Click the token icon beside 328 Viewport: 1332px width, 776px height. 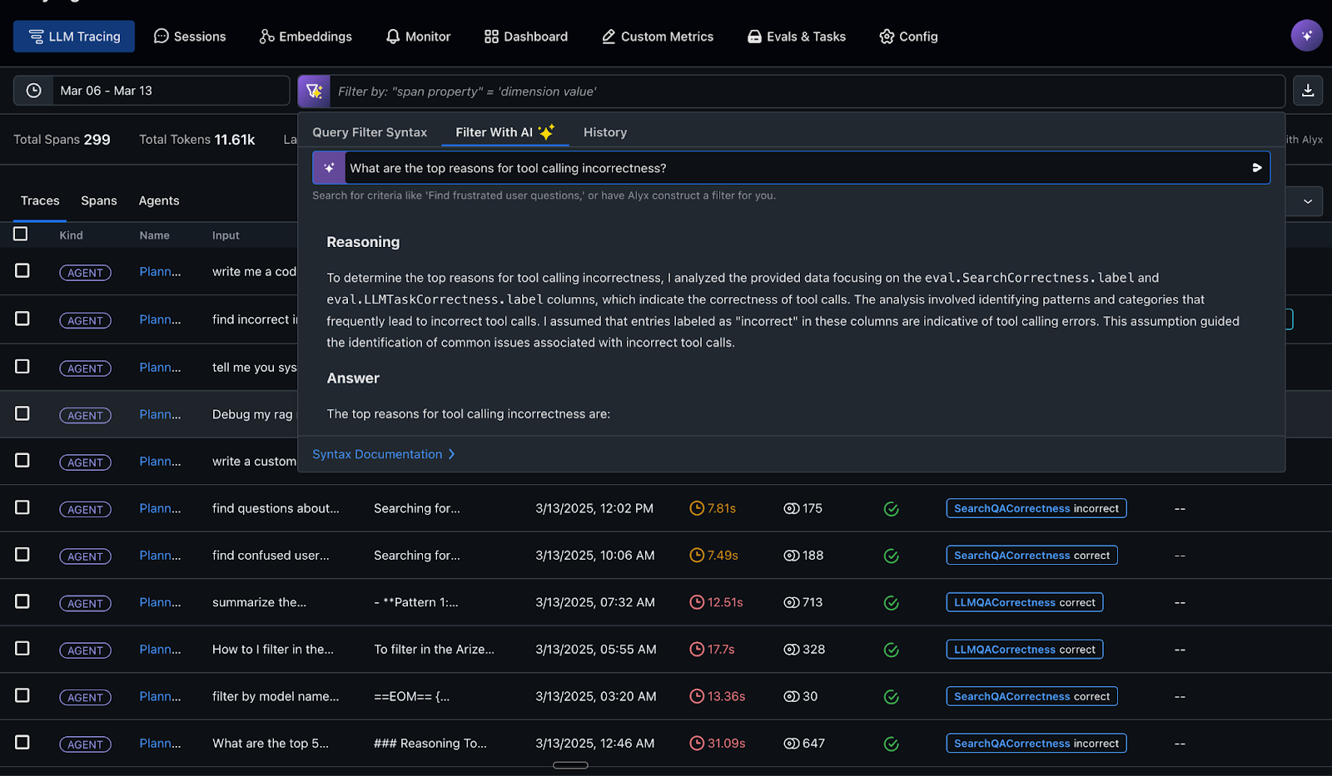pyautogui.click(x=791, y=649)
